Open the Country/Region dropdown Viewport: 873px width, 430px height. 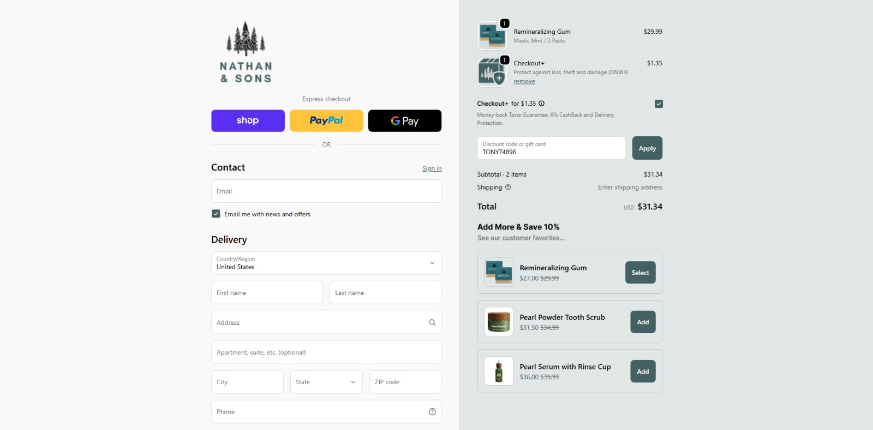click(x=326, y=263)
